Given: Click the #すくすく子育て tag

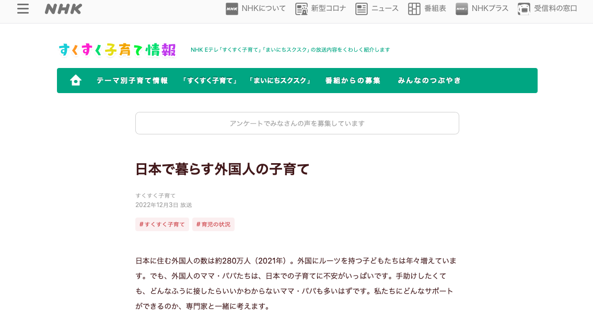Looking at the screenshot, I should tap(162, 224).
